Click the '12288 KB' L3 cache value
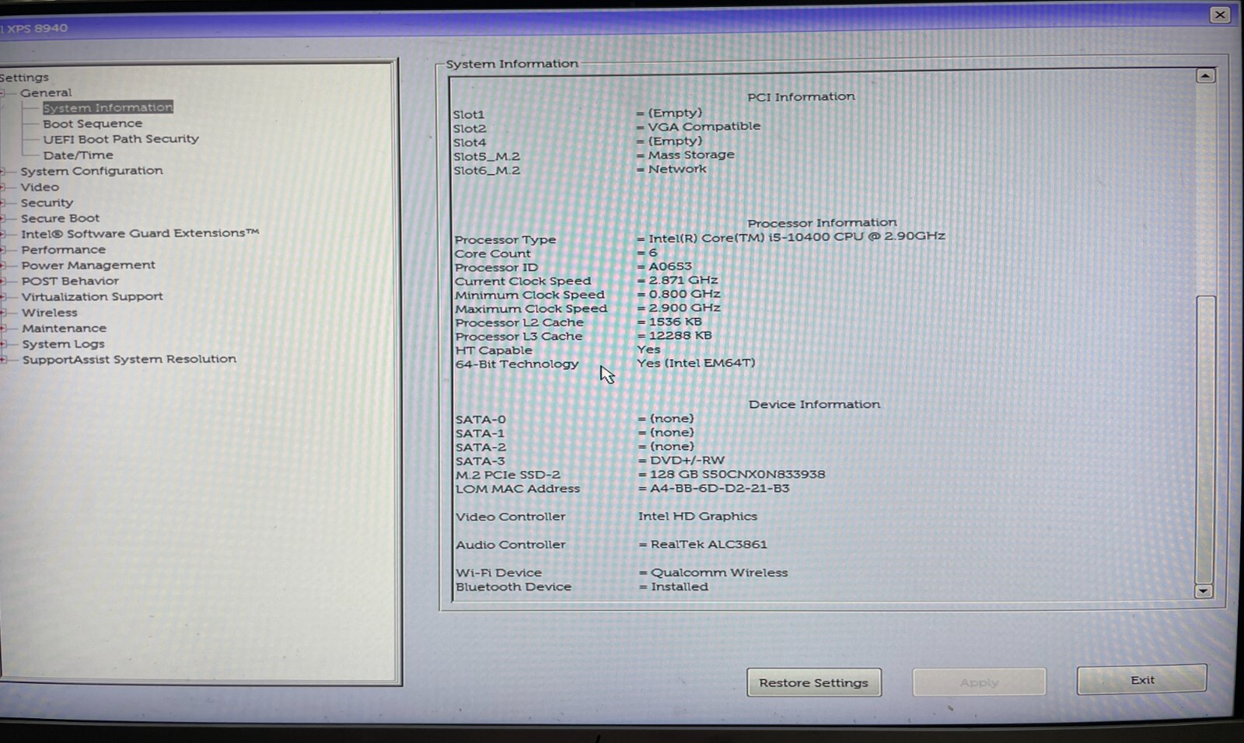The image size is (1244, 743). (680, 336)
